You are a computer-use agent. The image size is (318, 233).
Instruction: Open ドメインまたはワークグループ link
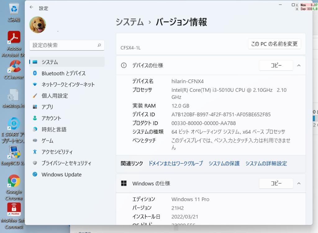(176, 163)
